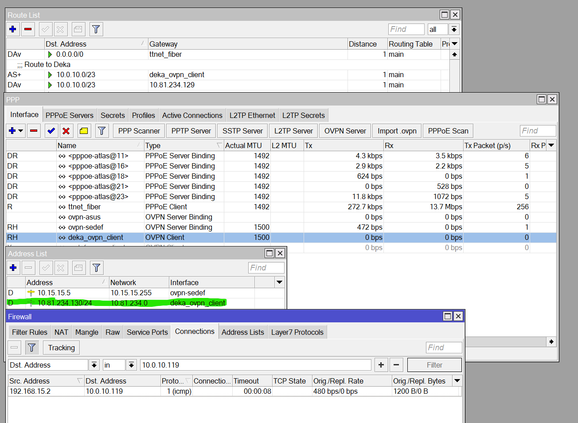The width and height of the screenshot is (578, 423).
Task: Add new address in Address List
Action: (13, 268)
